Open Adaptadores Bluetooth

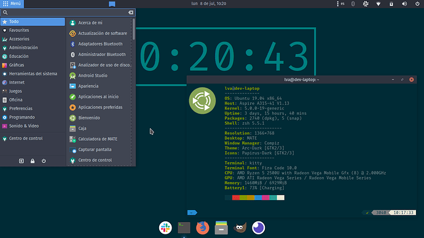tap(100, 44)
